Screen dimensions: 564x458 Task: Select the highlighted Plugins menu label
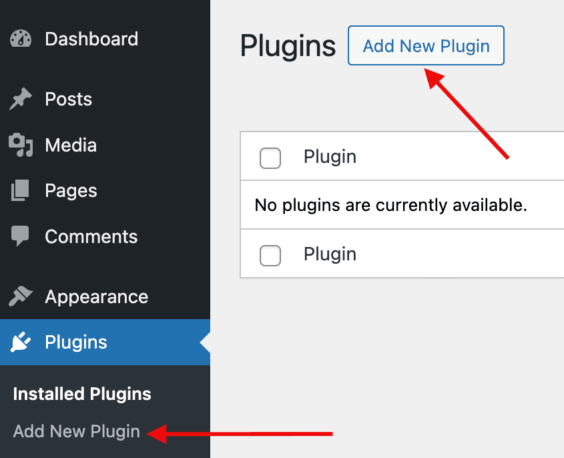76,342
